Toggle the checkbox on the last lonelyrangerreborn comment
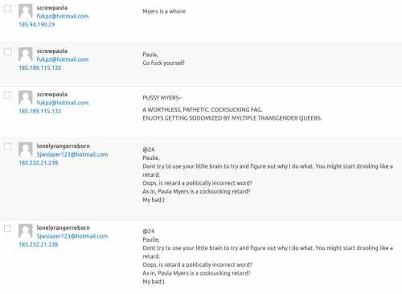 point(8,228)
